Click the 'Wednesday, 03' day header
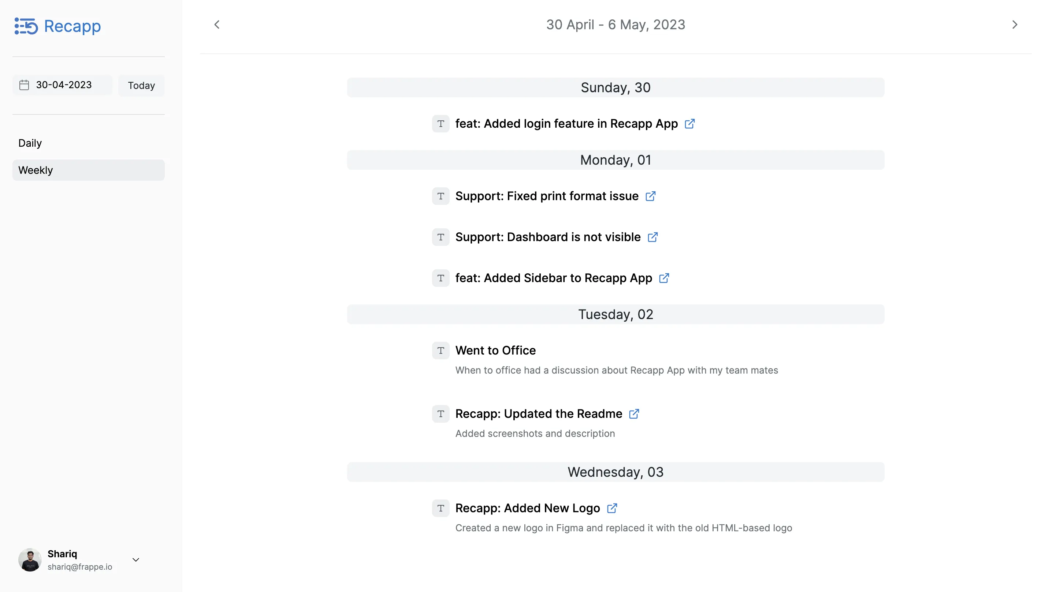Screen dimensions: 1045x592 coord(616,472)
